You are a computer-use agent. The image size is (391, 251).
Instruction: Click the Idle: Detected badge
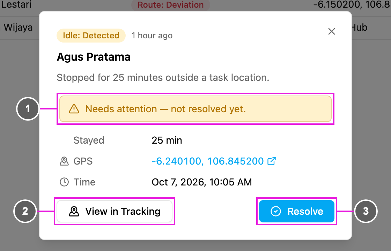pos(91,35)
